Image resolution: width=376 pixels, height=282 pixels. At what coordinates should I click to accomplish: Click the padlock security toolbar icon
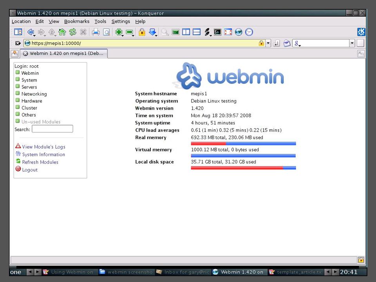click(x=142, y=32)
